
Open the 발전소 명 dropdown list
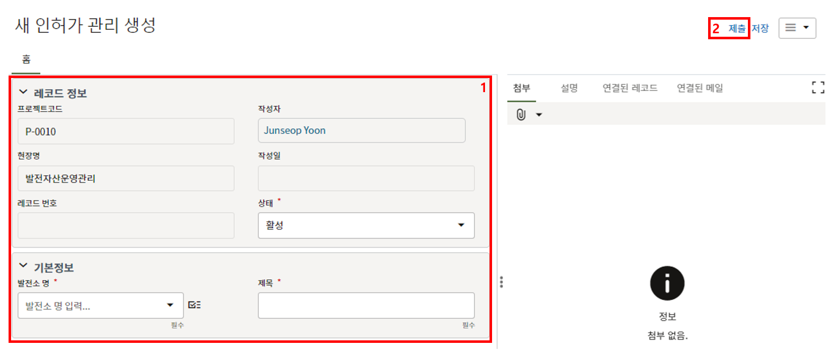[170, 305]
